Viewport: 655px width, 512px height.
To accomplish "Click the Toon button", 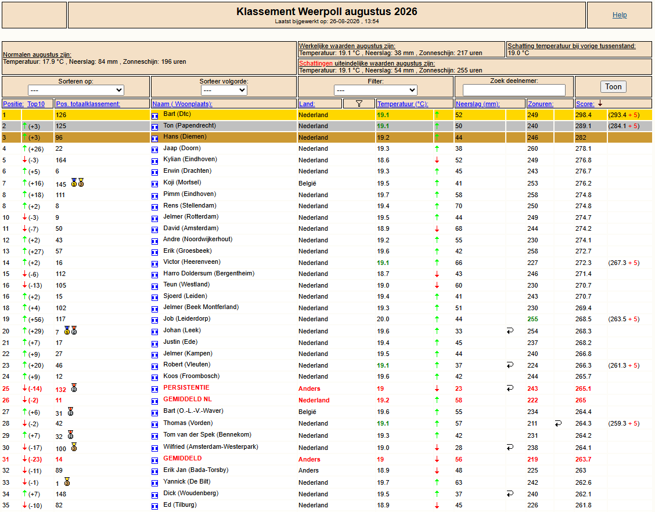I will click(x=613, y=87).
